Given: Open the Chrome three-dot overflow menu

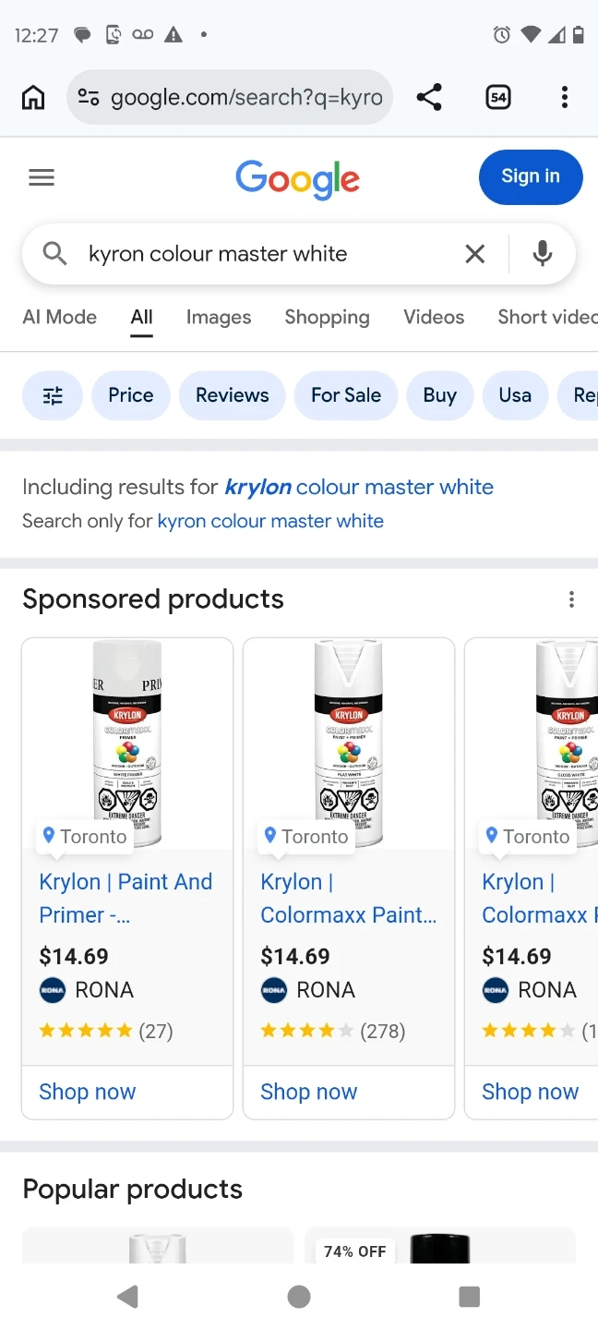Looking at the screenshot, I should click(564, 97).
